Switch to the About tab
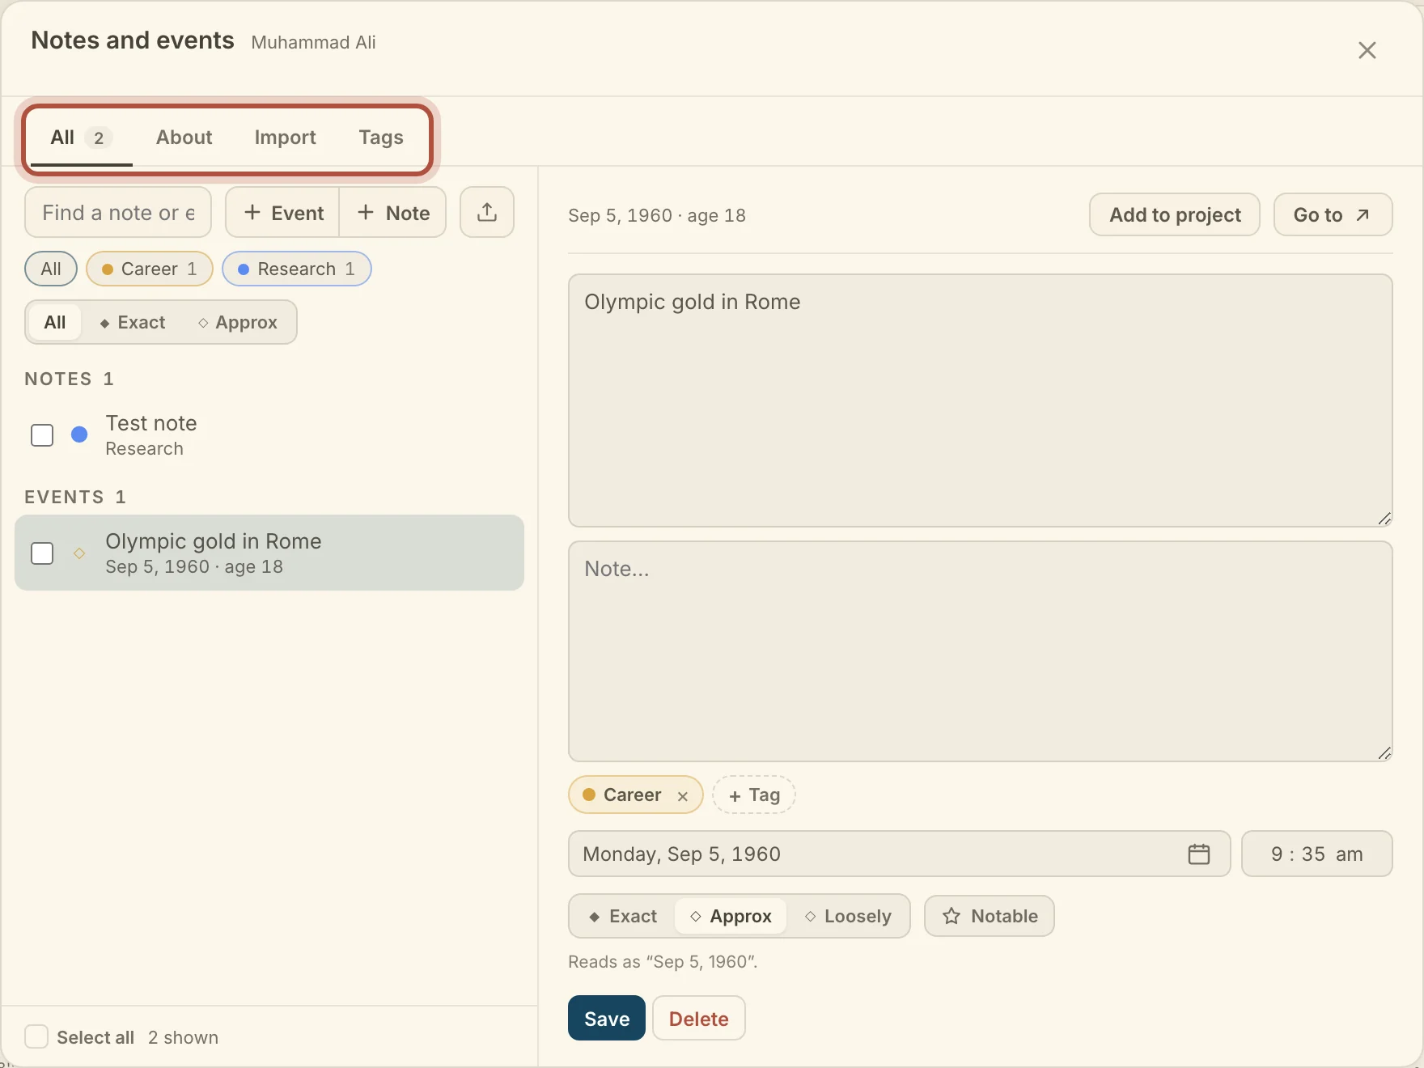The width and height of the screenshot is (1424, 1068). [x=184, y=138]
